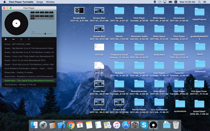Select highlighted 'Supertramp - The Logical Song' track
This screenshot has width=210, height=131.
point(29,80)
